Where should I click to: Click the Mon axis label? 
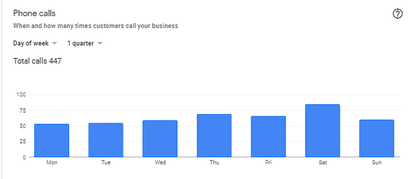point(52,162)
